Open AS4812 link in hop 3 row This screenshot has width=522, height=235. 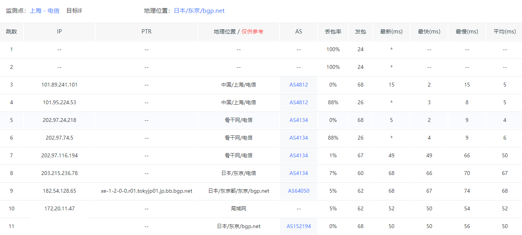pyautogui.click(x=299, y=85)
